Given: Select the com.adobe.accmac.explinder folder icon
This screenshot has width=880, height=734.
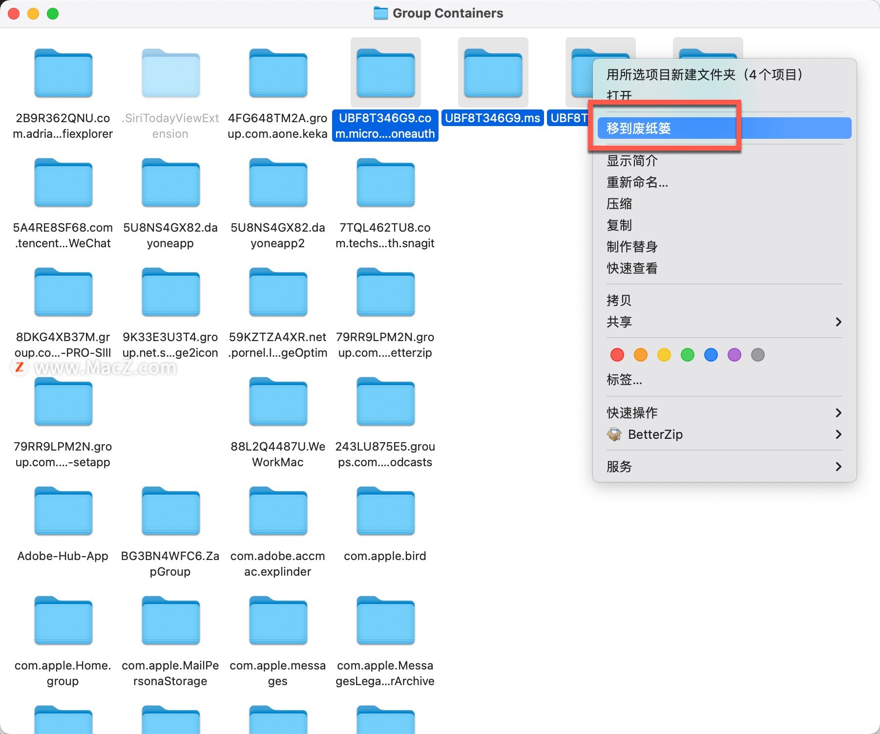Looking at the screenshot, I should (278, 511).
